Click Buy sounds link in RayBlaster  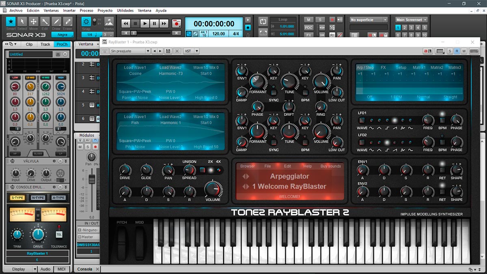tap(331, 166)
